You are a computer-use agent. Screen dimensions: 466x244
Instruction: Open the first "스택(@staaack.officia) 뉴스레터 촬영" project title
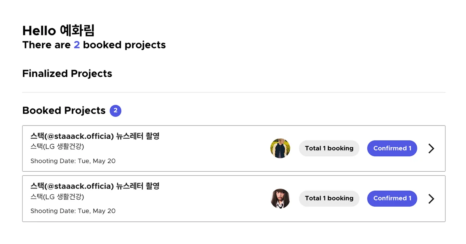(95, 136)
